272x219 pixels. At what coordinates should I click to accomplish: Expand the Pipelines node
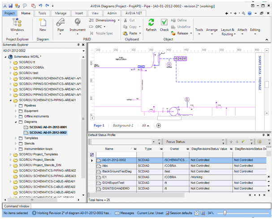[16, 105]
